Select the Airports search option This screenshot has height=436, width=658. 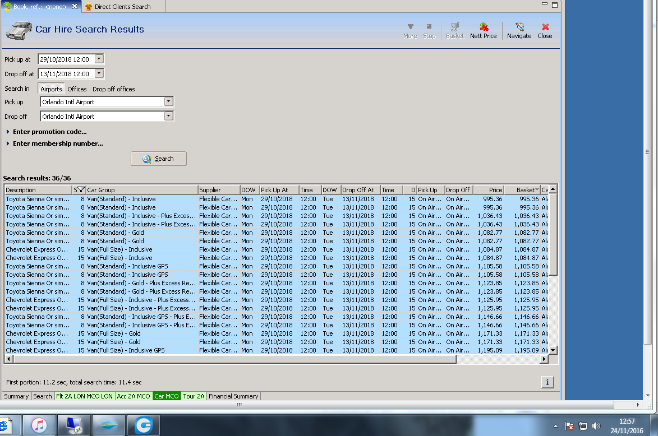point(51,89)
